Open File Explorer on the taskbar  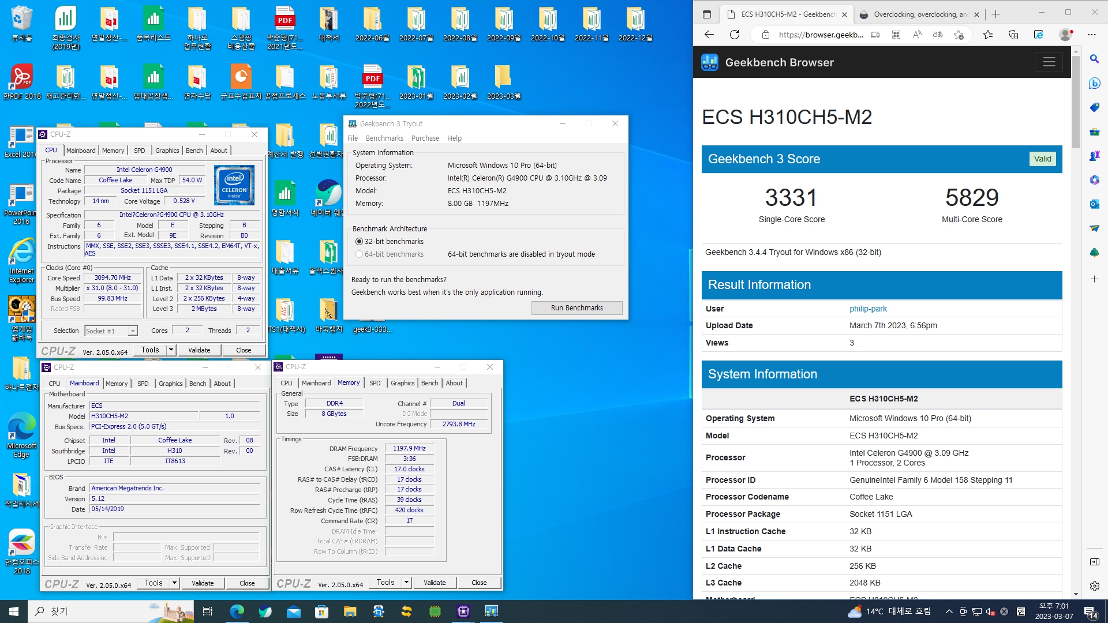350,611
